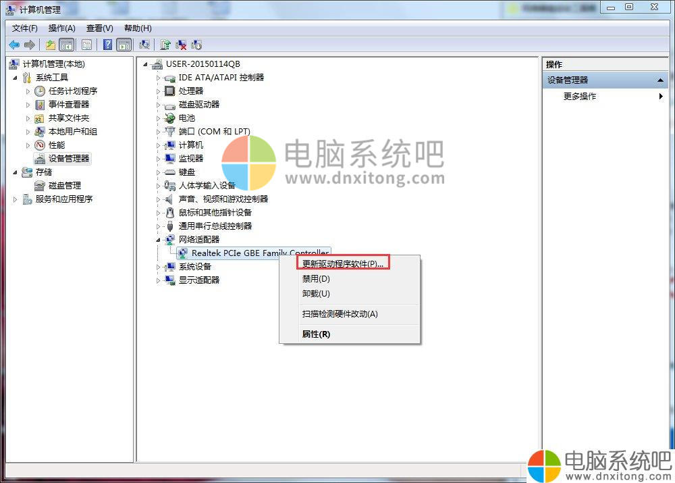Open Help with the blue question mark icon
675x483 pixels.
(x=107, y=45)
